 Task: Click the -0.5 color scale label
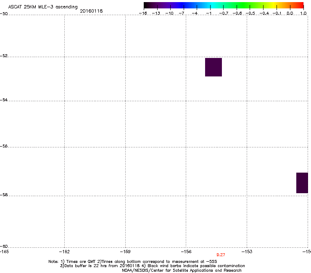coord(250,13)
